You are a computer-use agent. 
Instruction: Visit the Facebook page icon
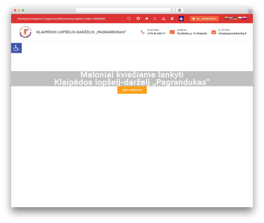pyautogui.click(x=138, y=18)
